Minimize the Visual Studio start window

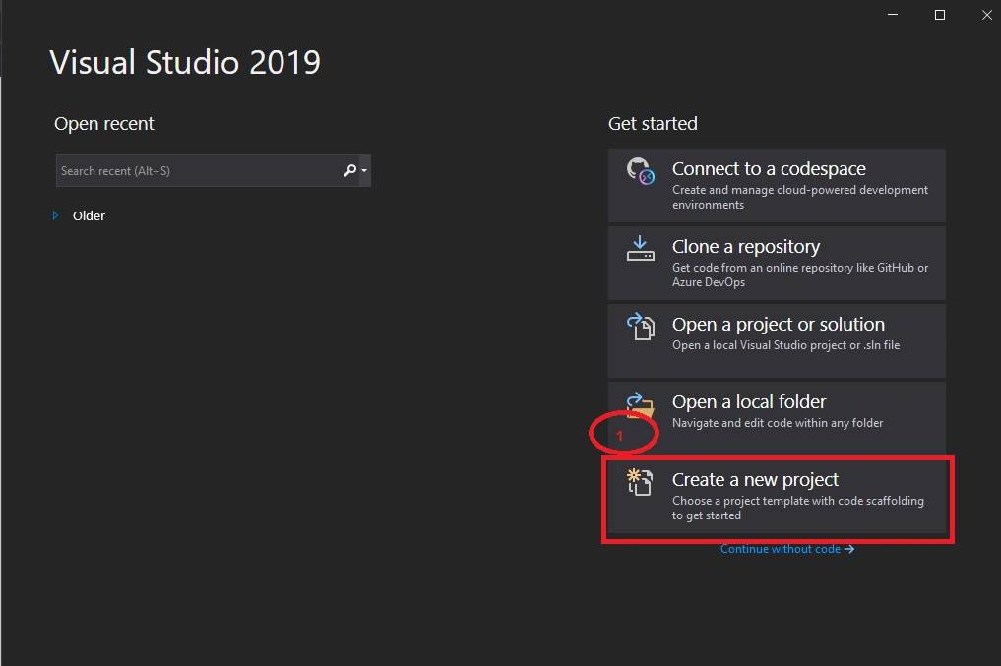point(893,14)
